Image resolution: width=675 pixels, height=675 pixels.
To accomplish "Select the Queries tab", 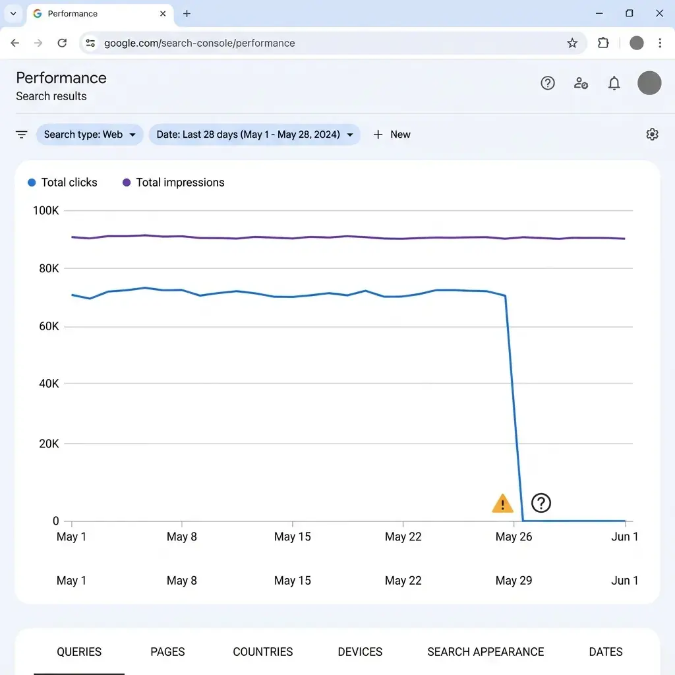I will pyautogui.click(x=79, y=652).
